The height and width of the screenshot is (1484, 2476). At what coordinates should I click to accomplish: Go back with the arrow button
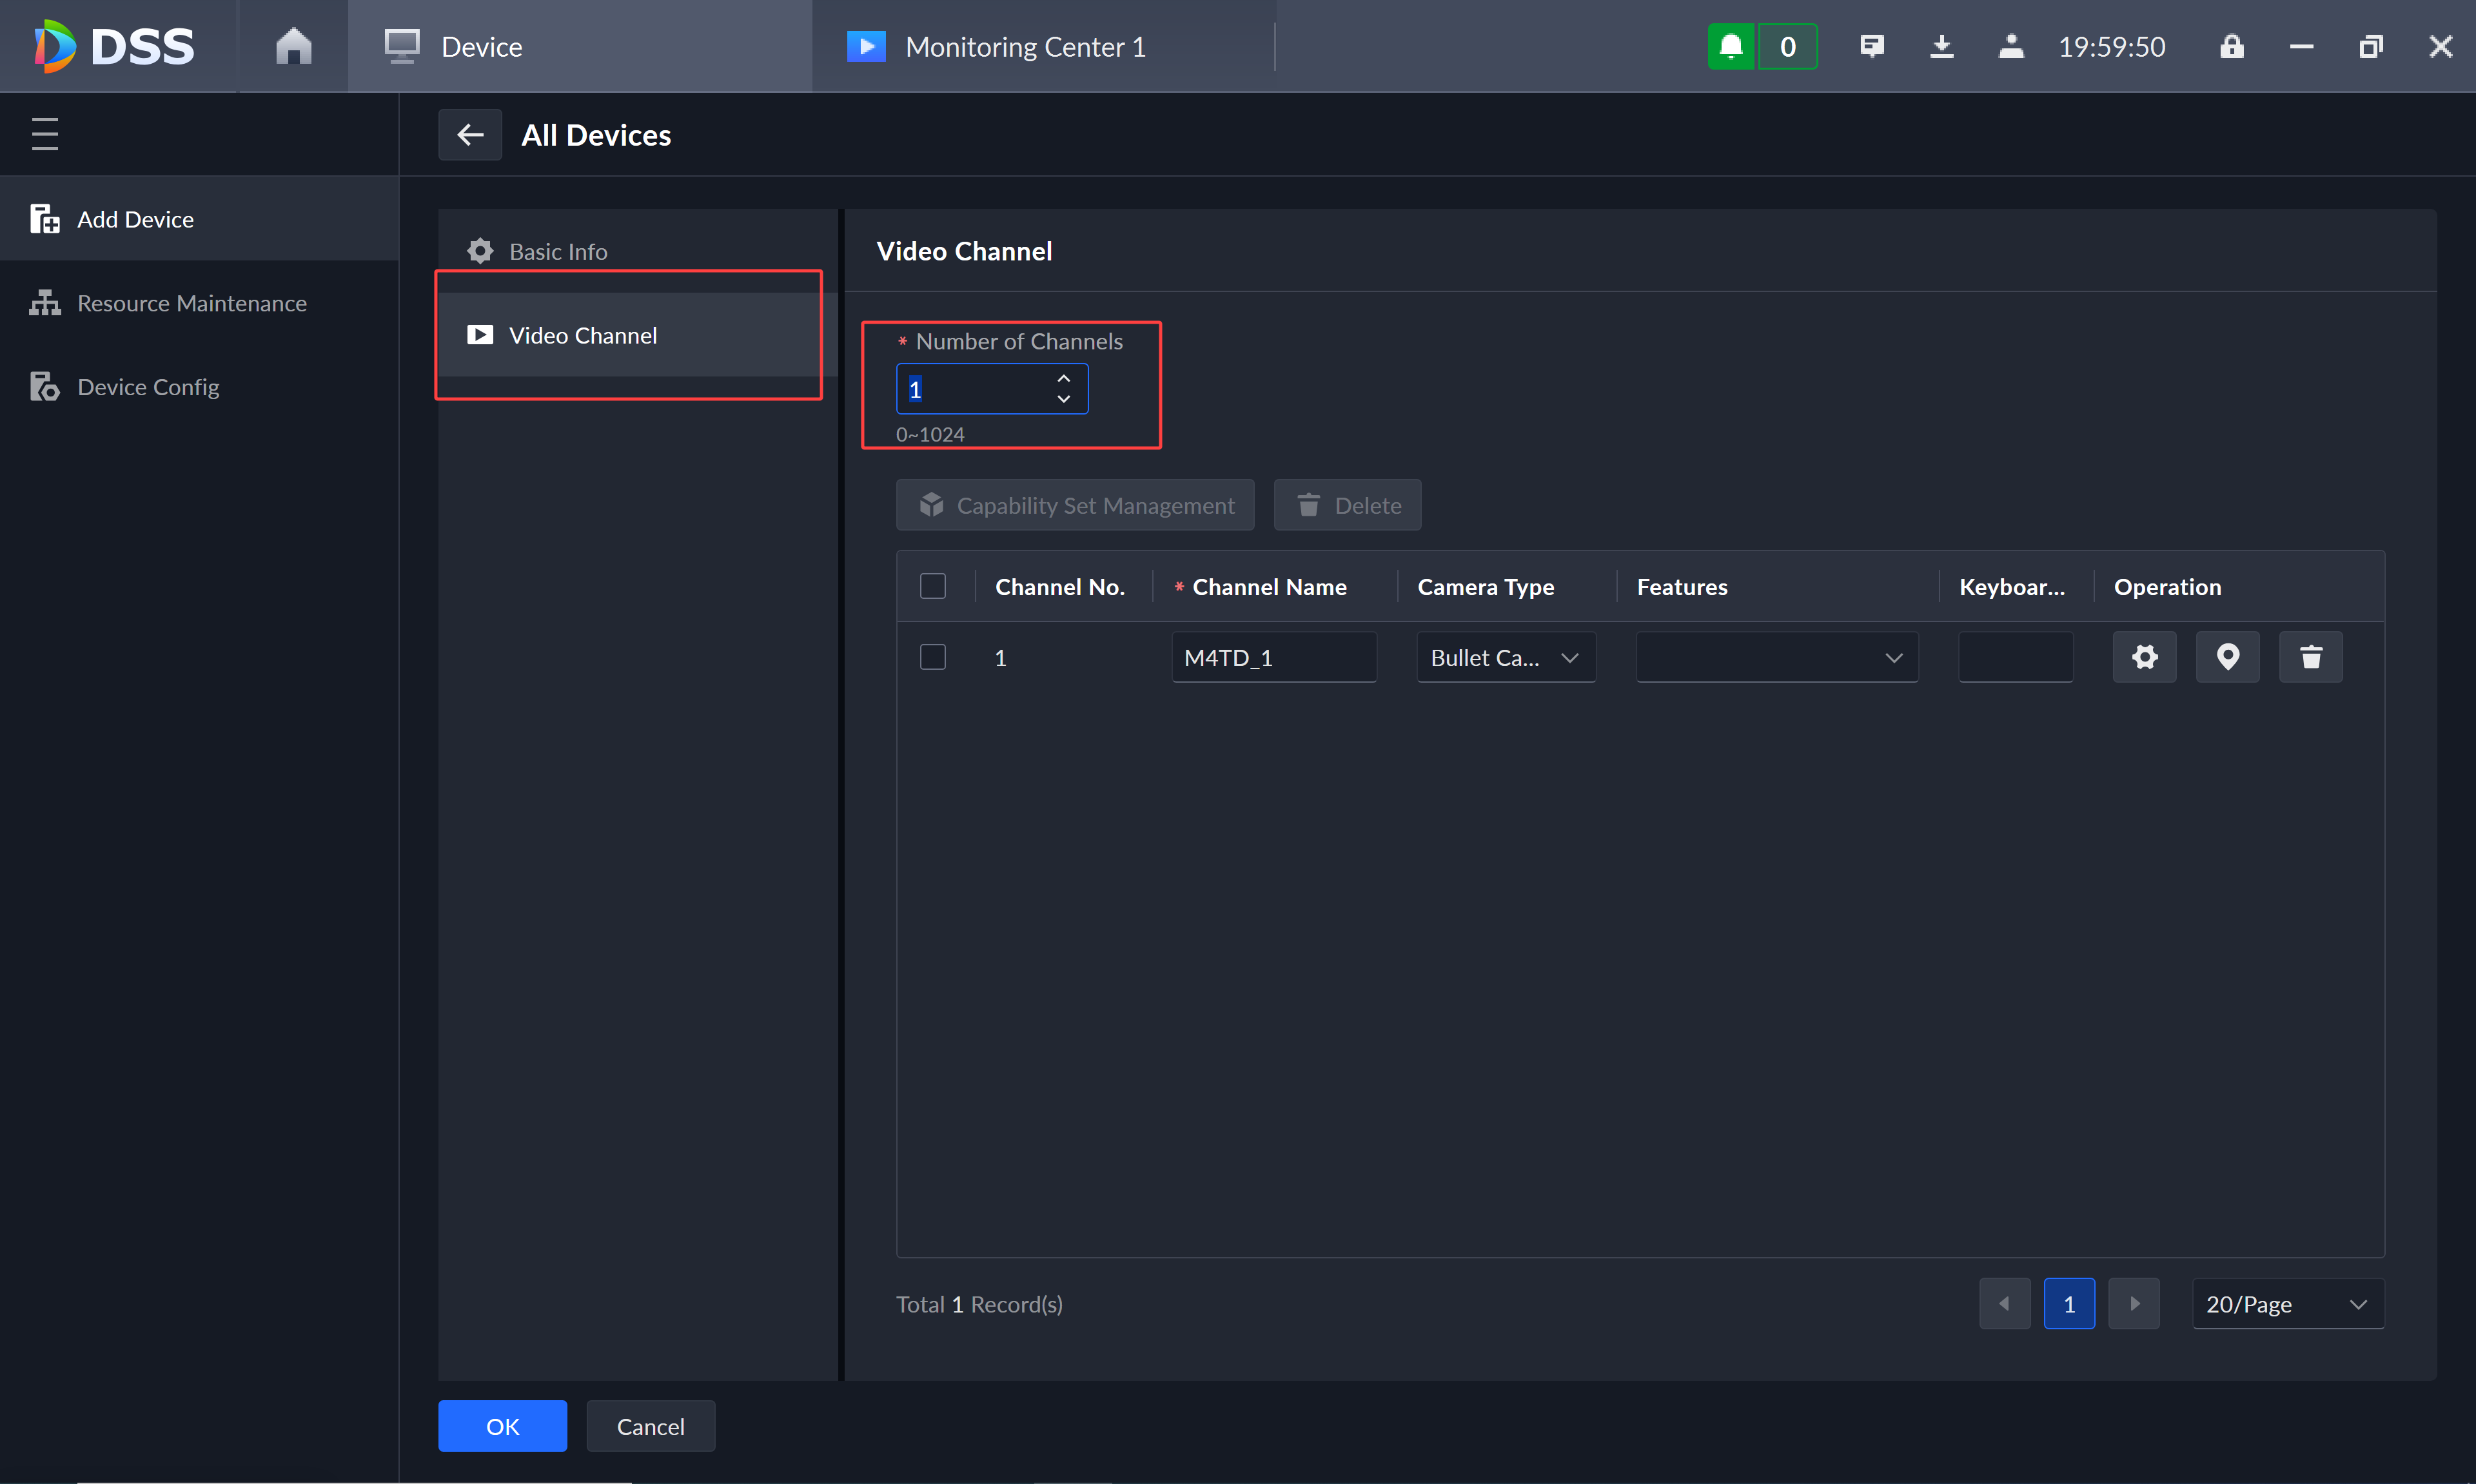470,135
